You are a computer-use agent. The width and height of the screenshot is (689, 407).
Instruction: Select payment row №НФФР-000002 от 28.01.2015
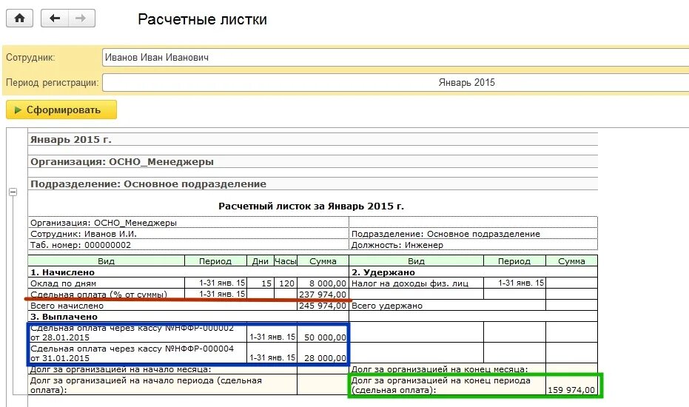(138, 333)
